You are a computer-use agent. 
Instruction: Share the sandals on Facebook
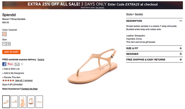pos(4,64)
